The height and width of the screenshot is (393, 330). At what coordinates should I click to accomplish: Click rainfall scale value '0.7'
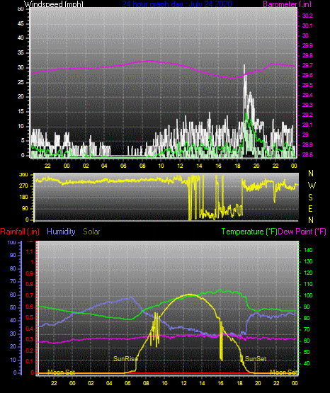(x=30, y=295)
